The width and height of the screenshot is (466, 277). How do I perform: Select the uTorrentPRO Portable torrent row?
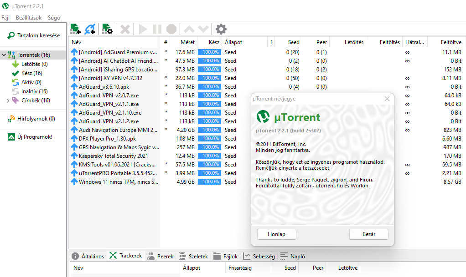118,173
